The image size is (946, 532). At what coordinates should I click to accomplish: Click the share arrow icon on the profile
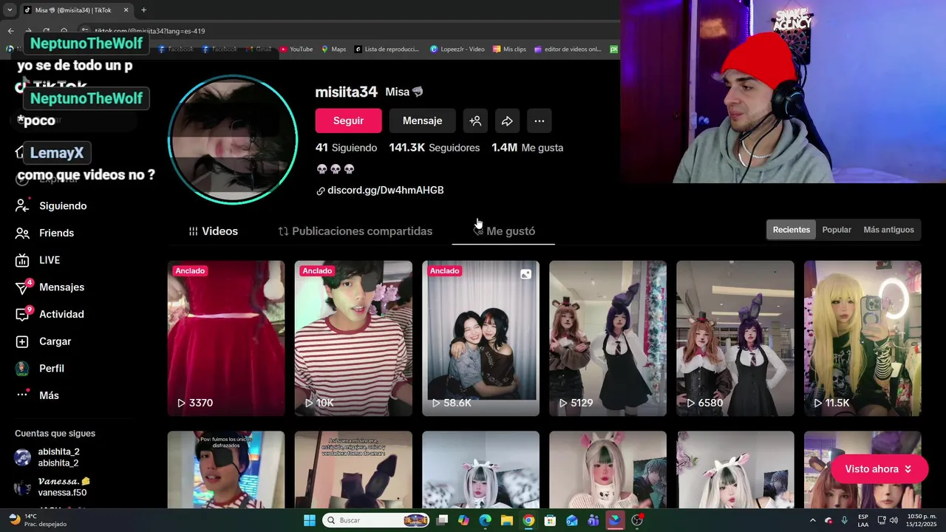pyautogui.click(x=507, y=120)
